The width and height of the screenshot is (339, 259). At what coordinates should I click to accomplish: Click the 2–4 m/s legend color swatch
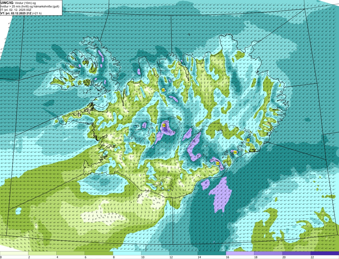click(x=42, y=253)
